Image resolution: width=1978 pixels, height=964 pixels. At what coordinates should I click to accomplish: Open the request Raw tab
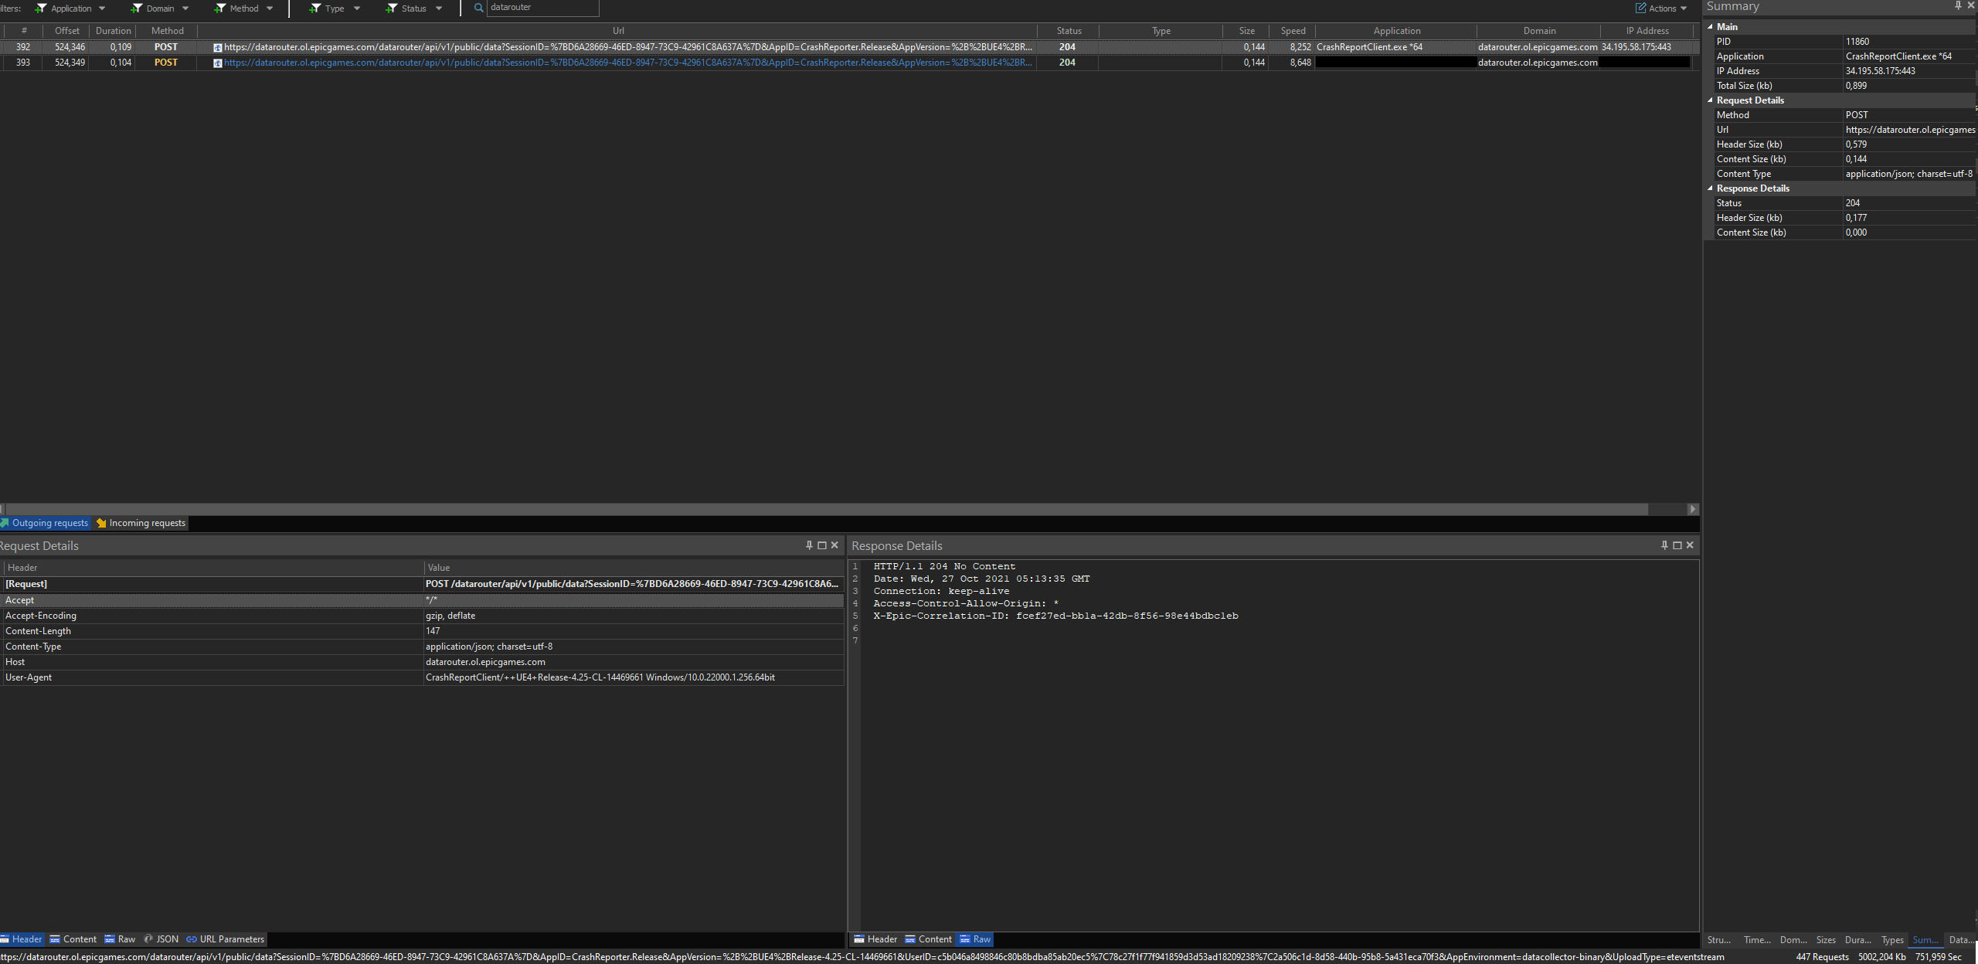coord(120,939)
